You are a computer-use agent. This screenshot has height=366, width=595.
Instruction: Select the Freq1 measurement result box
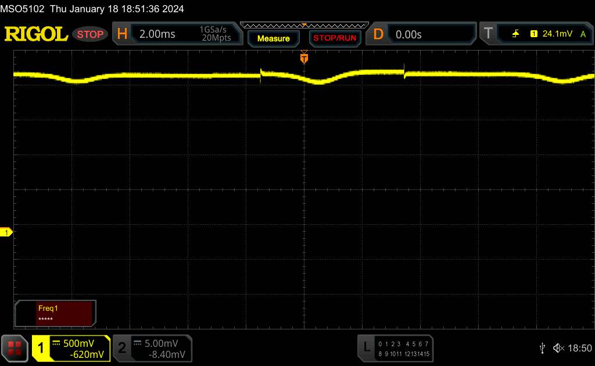pyautogui.click(x=56, y=314)
